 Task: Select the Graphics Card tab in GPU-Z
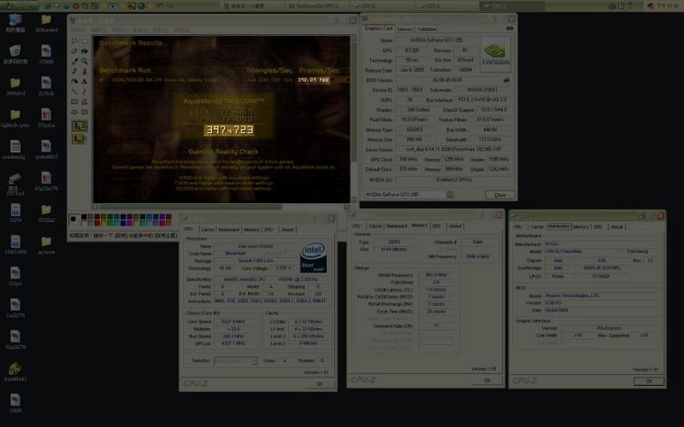coord(378,28)
